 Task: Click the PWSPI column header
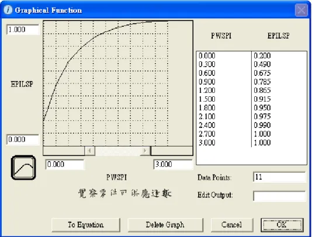point(221,36)
